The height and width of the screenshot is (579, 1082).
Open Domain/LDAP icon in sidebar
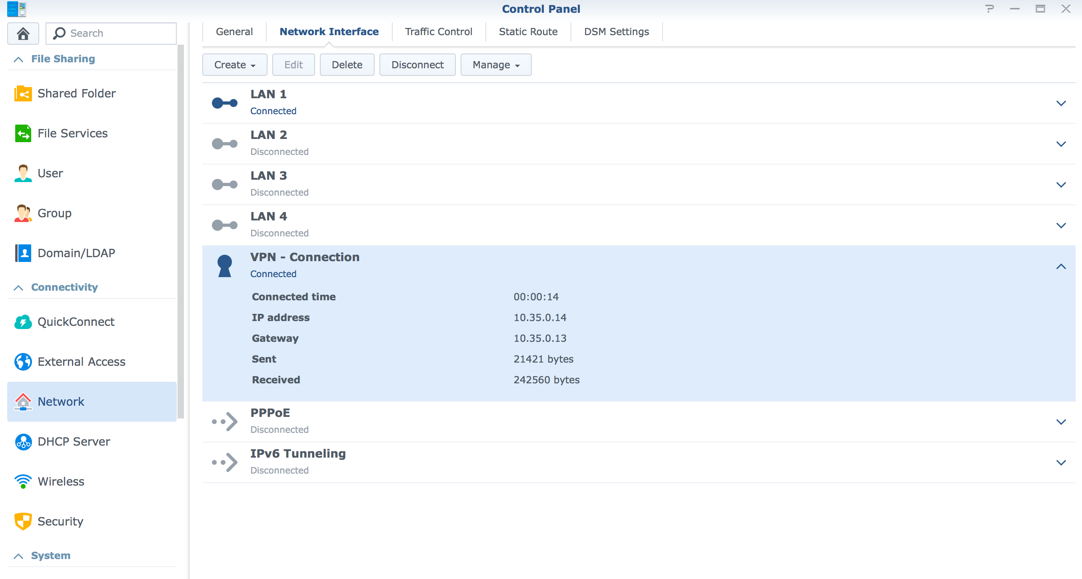click(23, 253)
